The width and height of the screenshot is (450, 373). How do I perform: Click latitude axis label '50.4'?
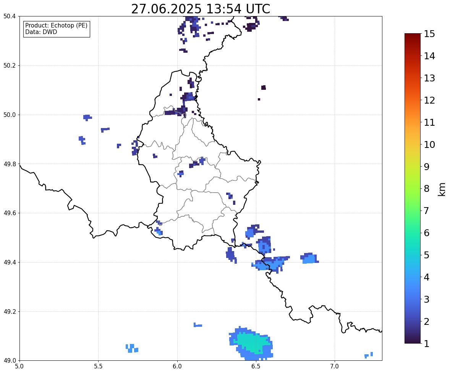click(9, 16)
